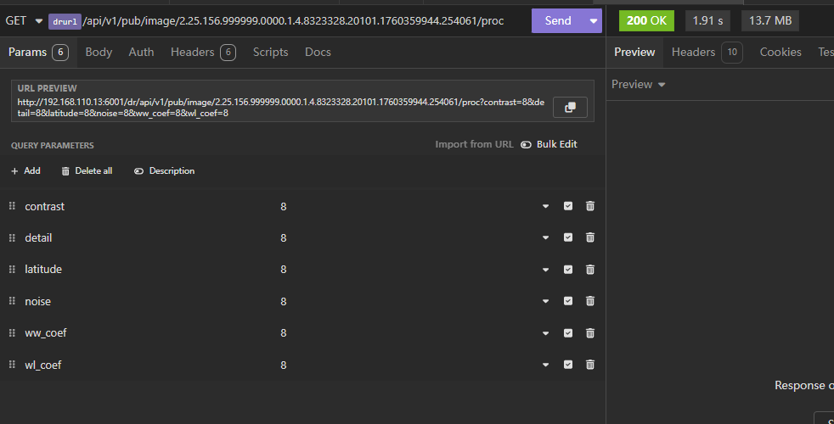This screenshot has height=424, width=834.
Task: Toggle Bulk Edit mode
Action: (x=549, y=144)
